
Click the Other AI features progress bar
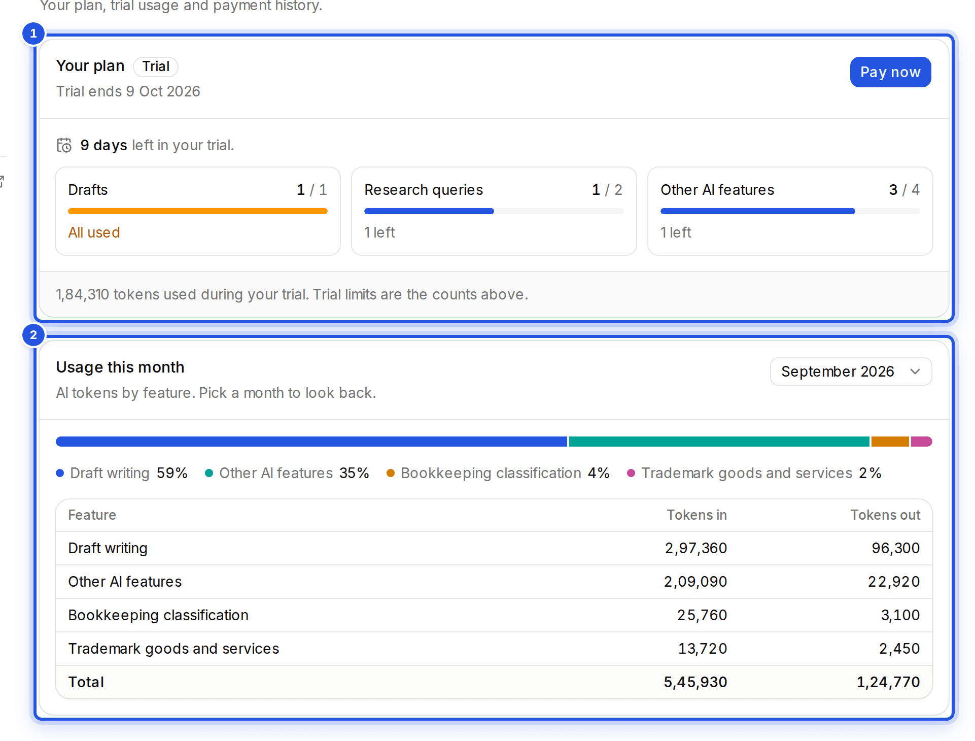click(790, 211)
